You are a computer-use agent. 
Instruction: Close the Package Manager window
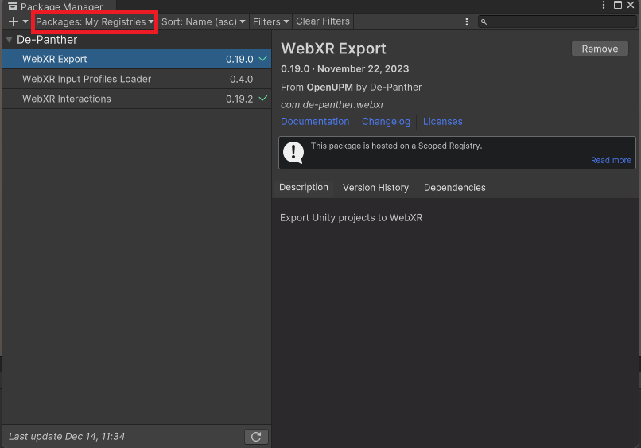pyautogui.click(x=631, y=5)
